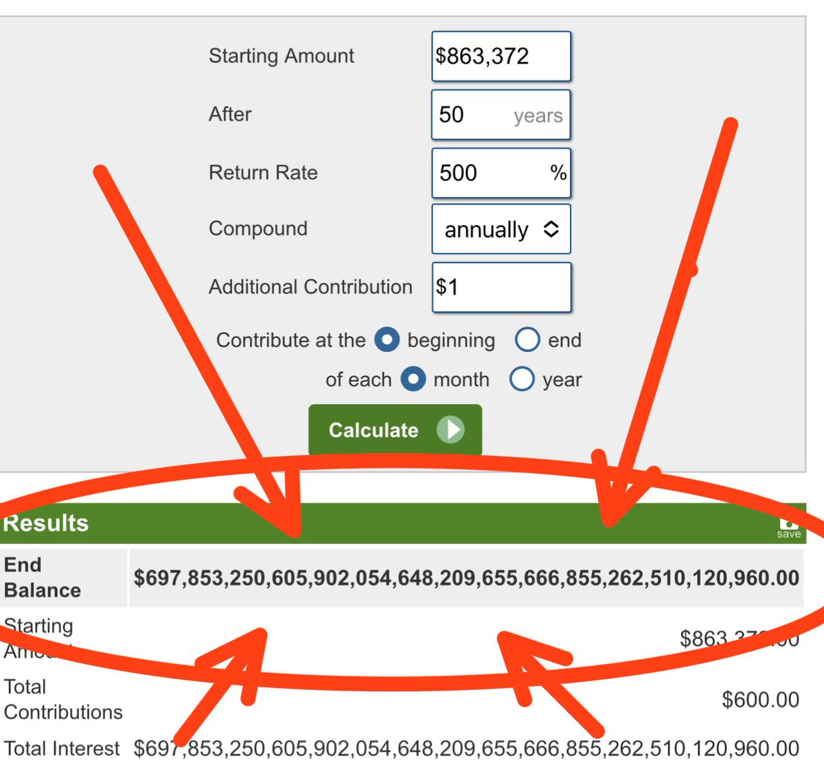Choose the year radio button
The image size is (824, 778).
tap(522, 379)
